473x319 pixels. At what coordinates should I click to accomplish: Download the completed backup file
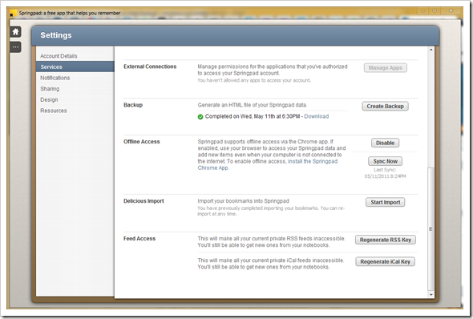pos(317,116)
